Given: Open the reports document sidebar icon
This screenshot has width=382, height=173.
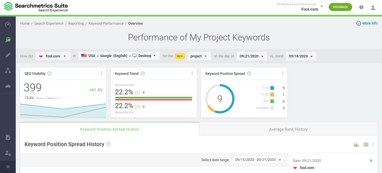Looking at the screenshot, I should [x=8, y=137].
